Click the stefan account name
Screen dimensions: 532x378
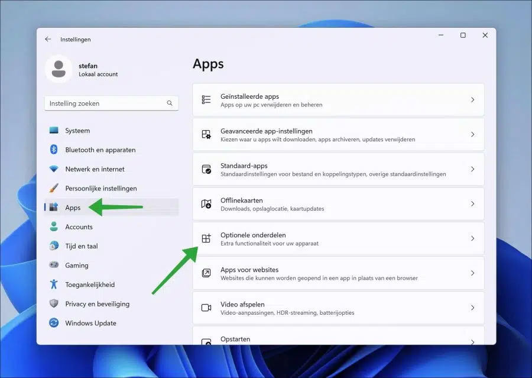pyautogui.click(x=88, y=66)
